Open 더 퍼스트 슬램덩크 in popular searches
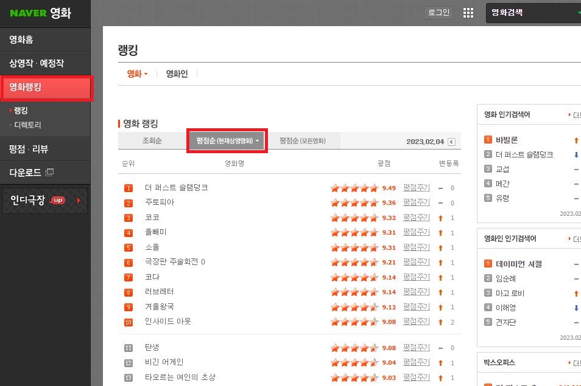The height and width of the screenshot is (386, 581). 524,154
